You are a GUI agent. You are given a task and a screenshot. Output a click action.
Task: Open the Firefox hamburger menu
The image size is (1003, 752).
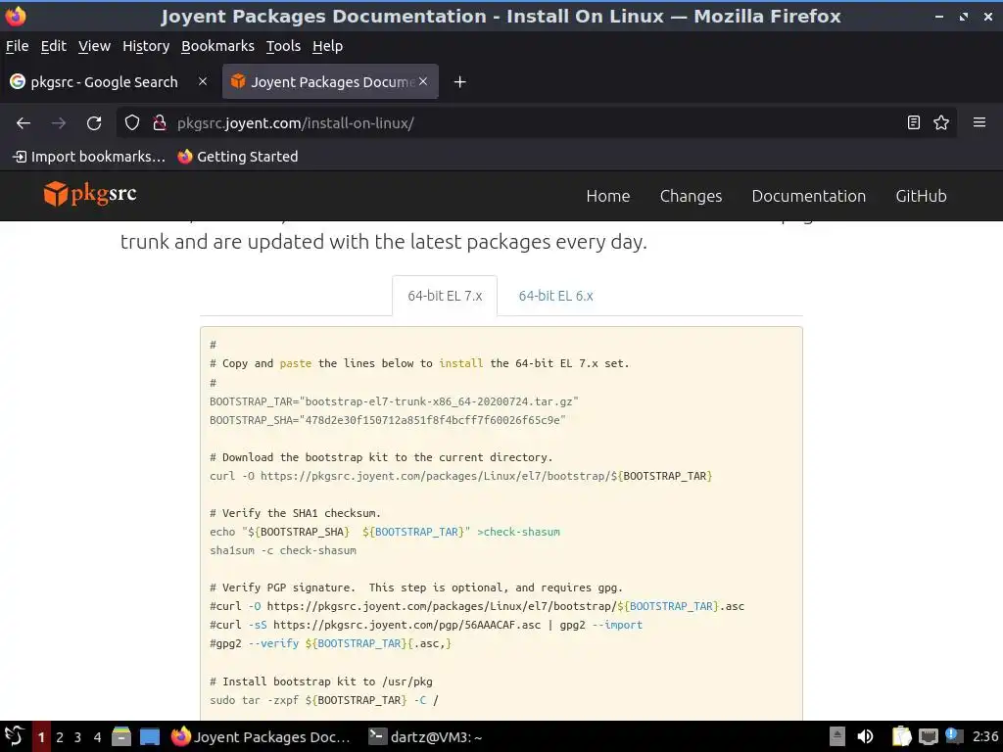[x=979, y=122]
